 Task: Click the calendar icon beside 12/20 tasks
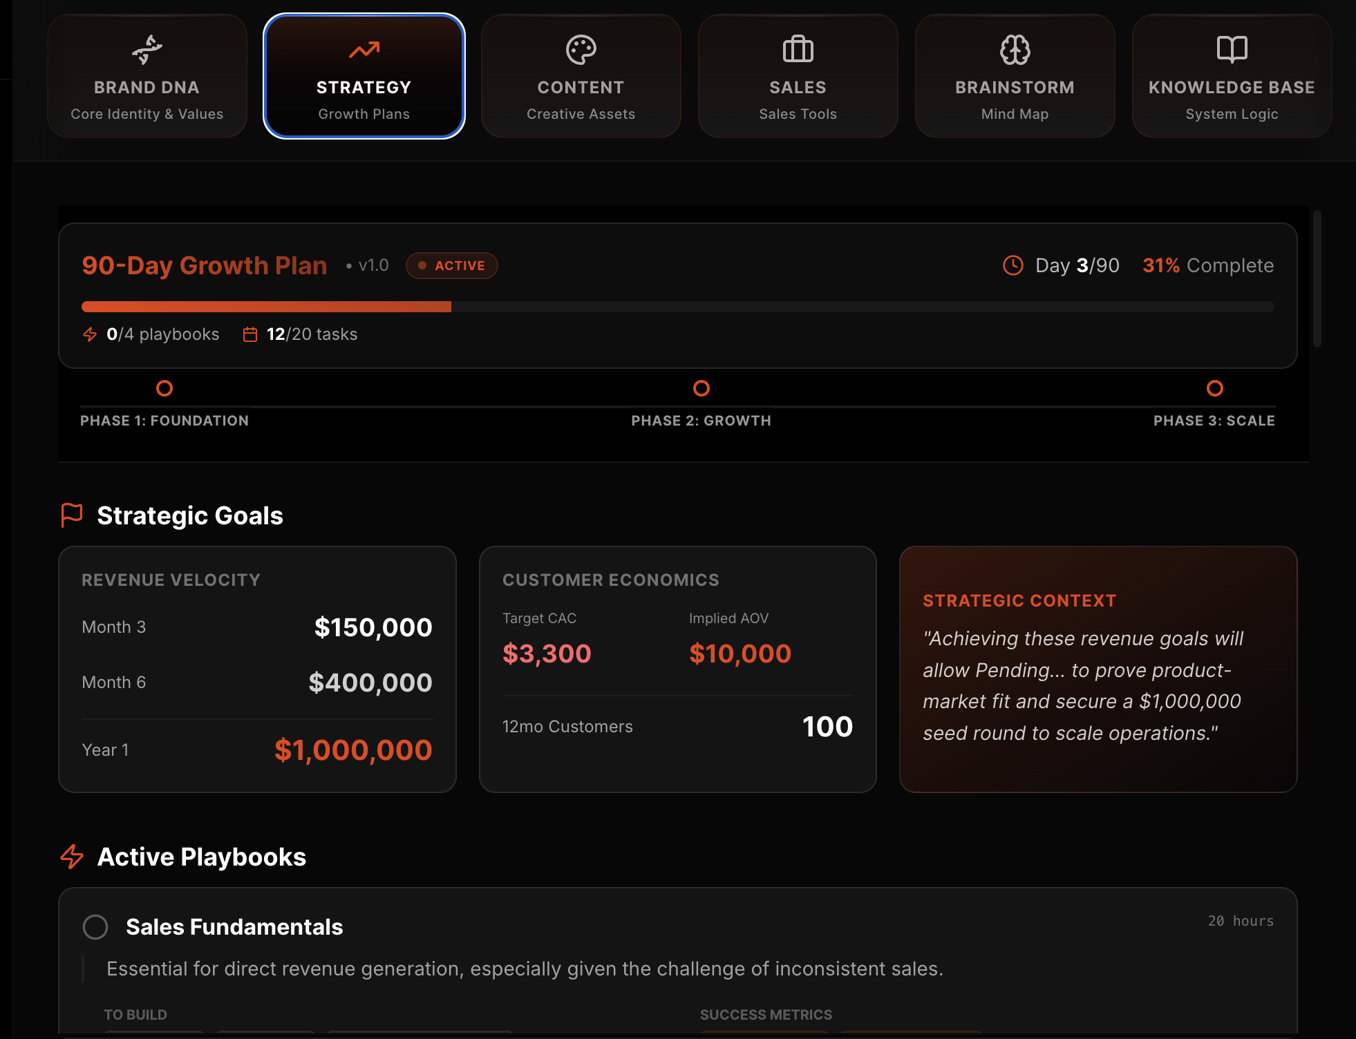point(250,334)
